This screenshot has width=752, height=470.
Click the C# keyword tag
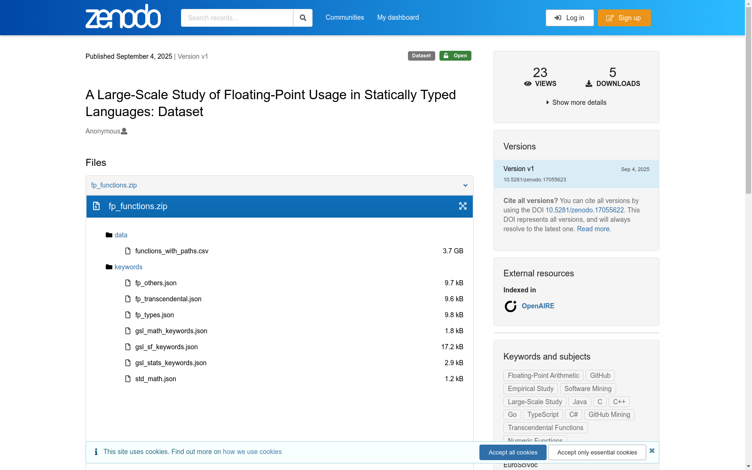tap(573, 415)
